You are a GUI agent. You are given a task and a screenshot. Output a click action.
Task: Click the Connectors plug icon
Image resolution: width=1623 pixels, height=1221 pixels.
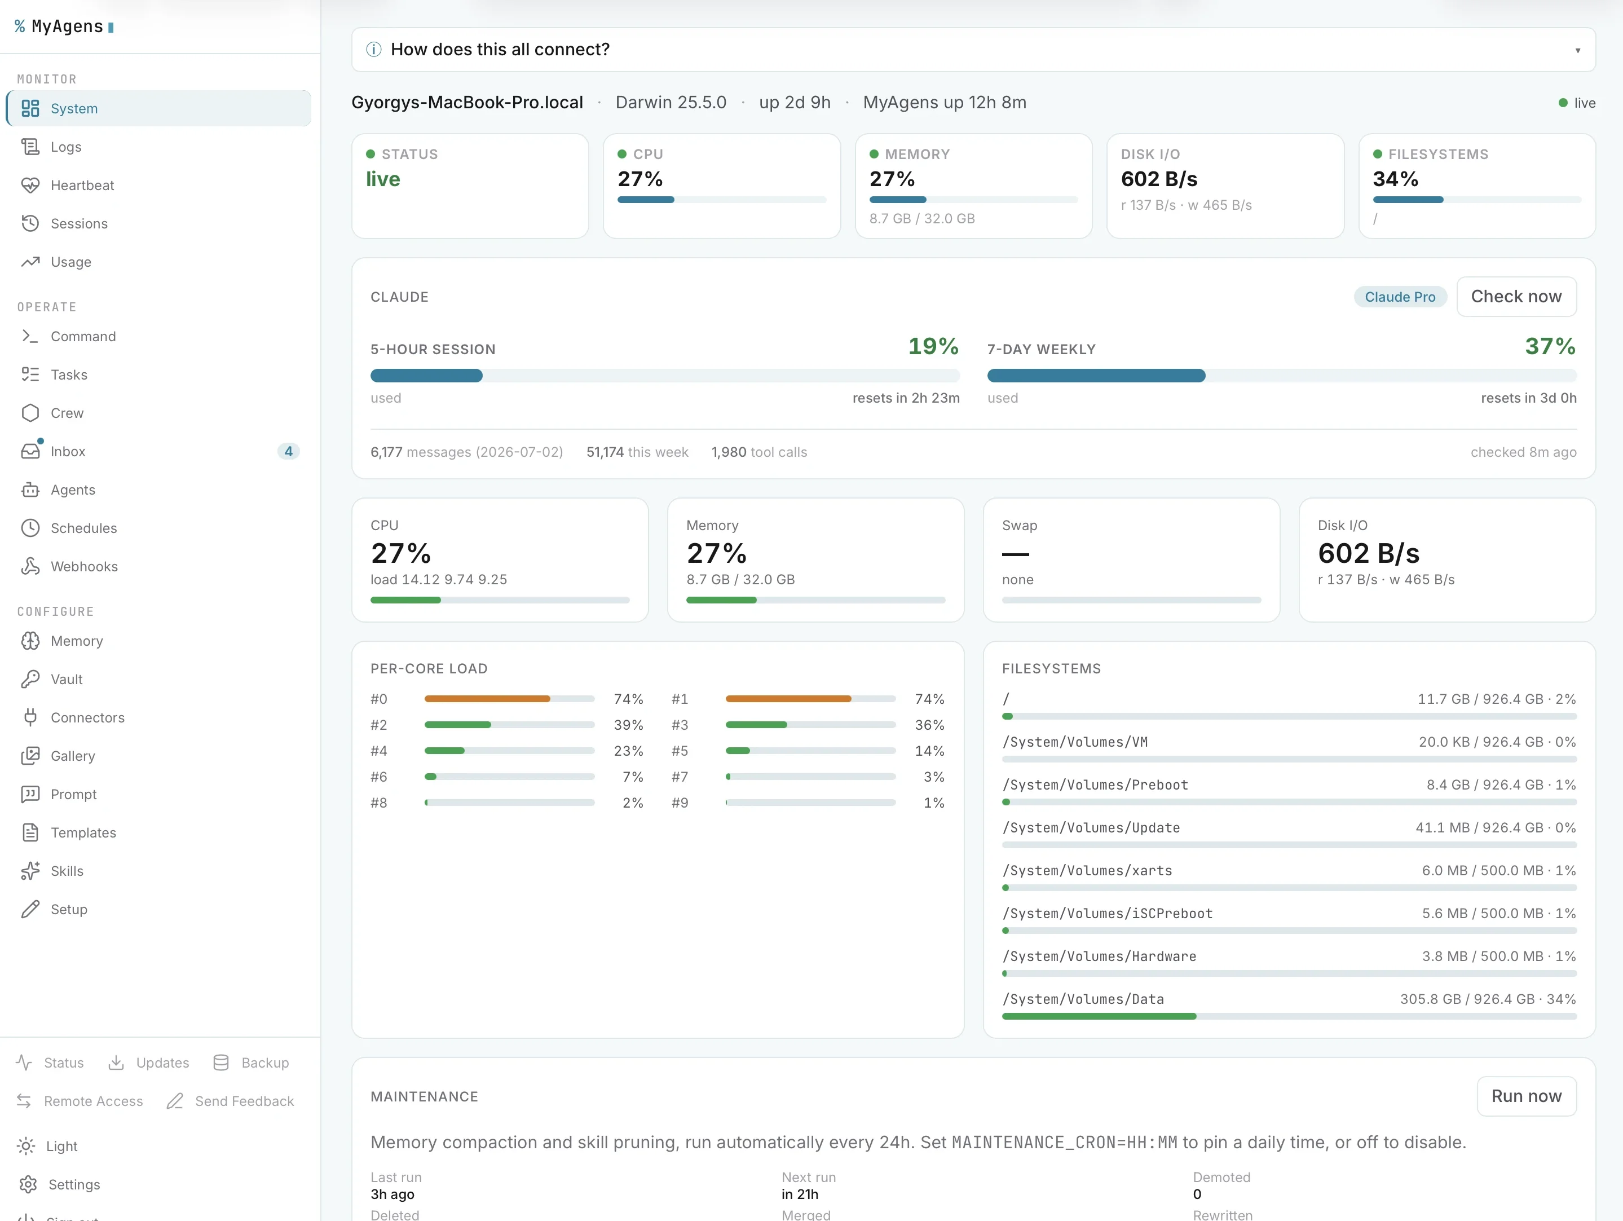pos(30,717)
